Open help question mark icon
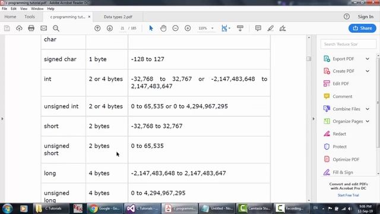The height and width of the screenshot is (214, 380). click(347, 17)
